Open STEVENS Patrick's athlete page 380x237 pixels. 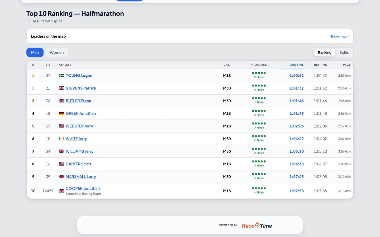[x=81, y=88]
